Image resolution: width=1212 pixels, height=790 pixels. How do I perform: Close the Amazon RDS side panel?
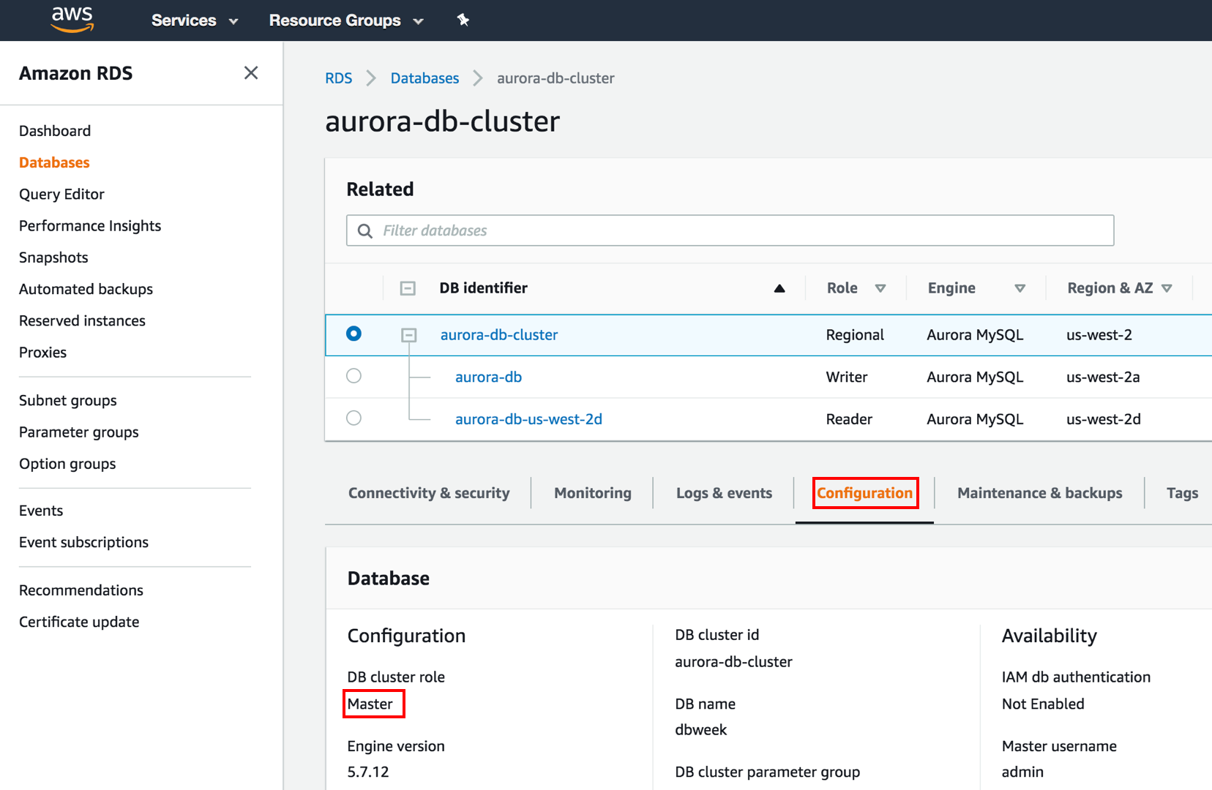(x=251, y=73)
